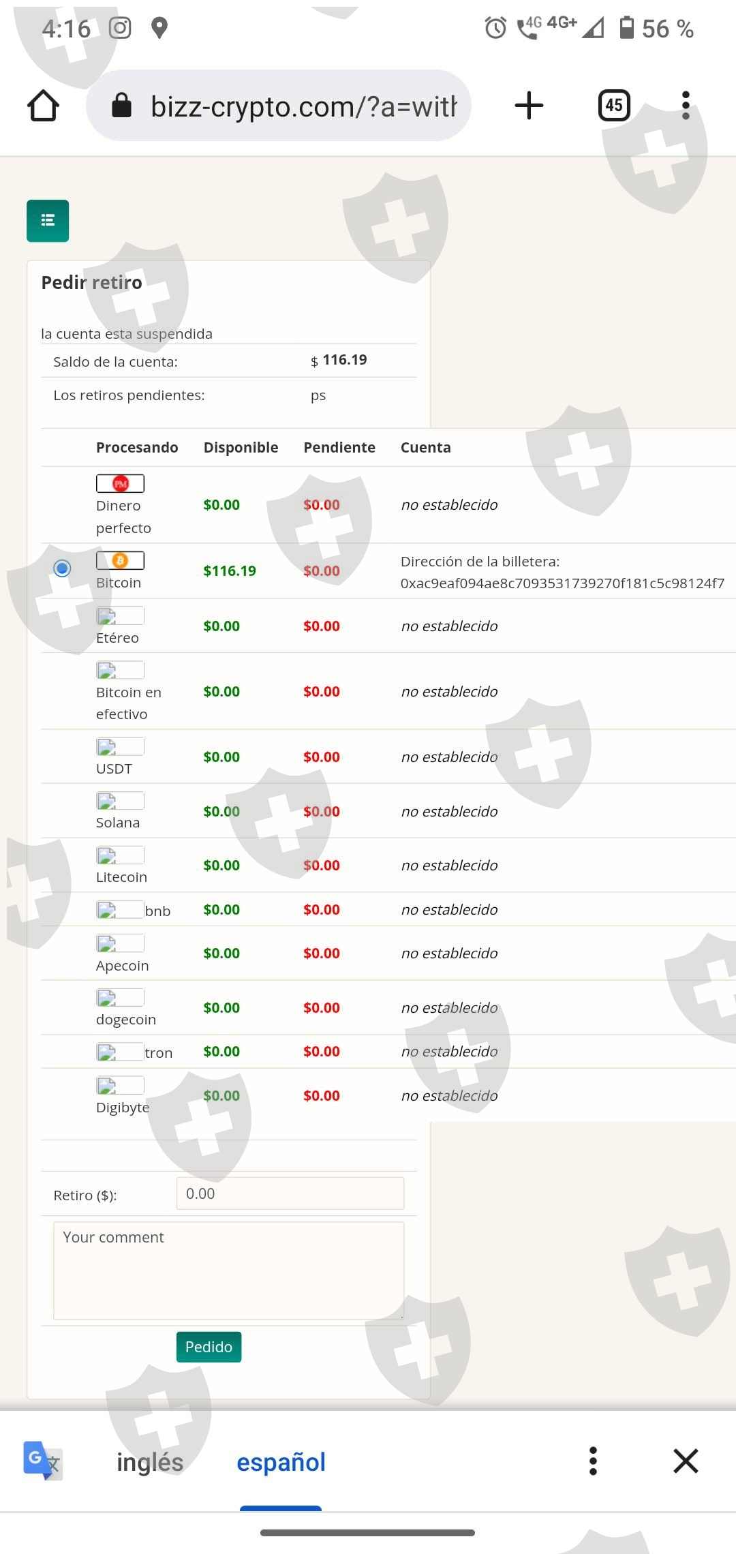The width and height of the screenshot is (736, 1554).
Task: Click the Disponible column header
Action: point(241,447)
